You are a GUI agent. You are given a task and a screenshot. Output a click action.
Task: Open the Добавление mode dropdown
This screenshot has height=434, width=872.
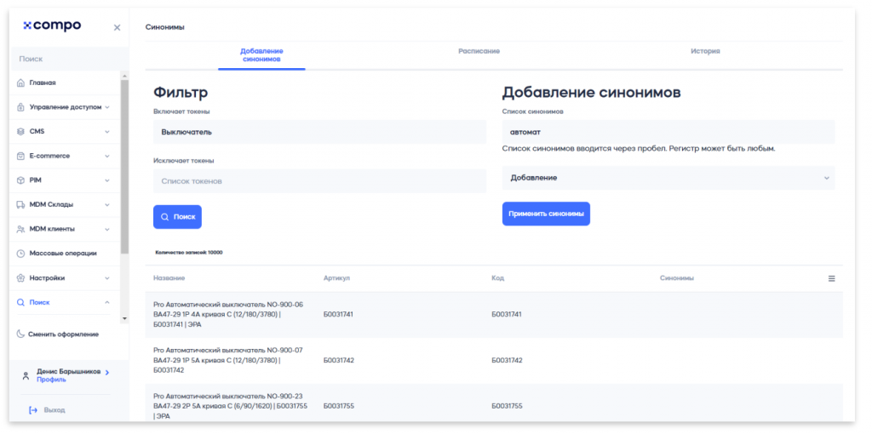[x=668, y=178]
